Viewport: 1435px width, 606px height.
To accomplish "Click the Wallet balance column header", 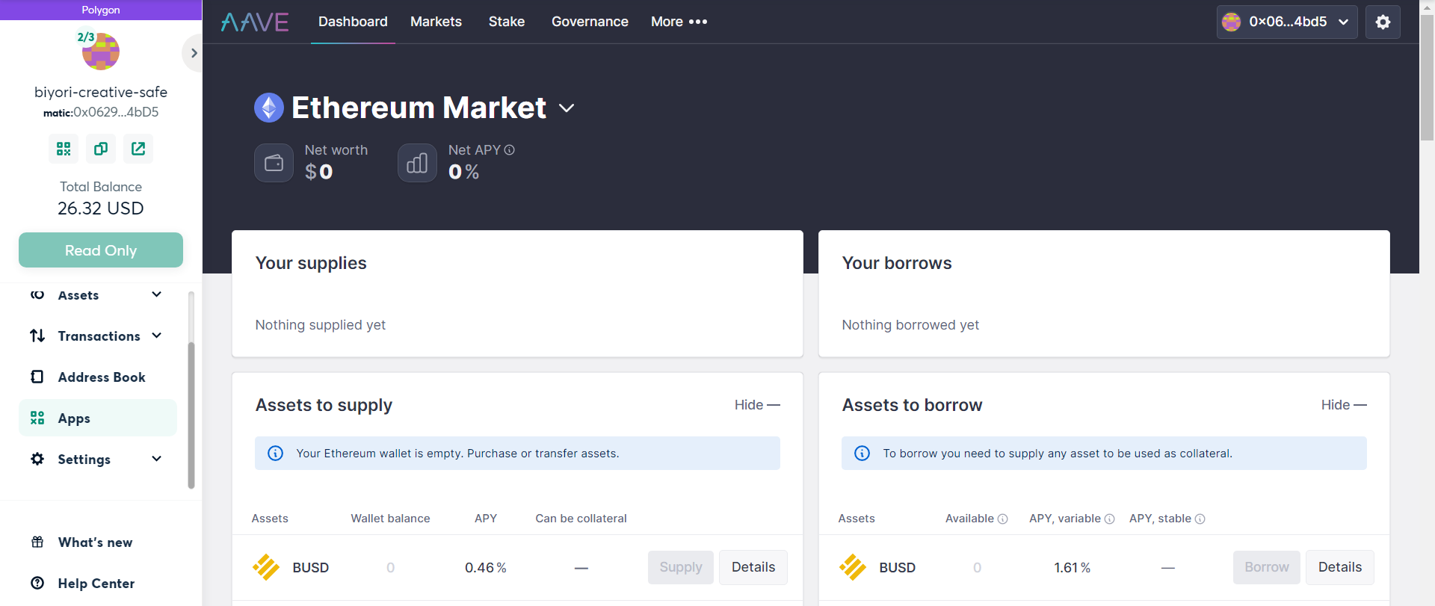I will coord(390,519).
